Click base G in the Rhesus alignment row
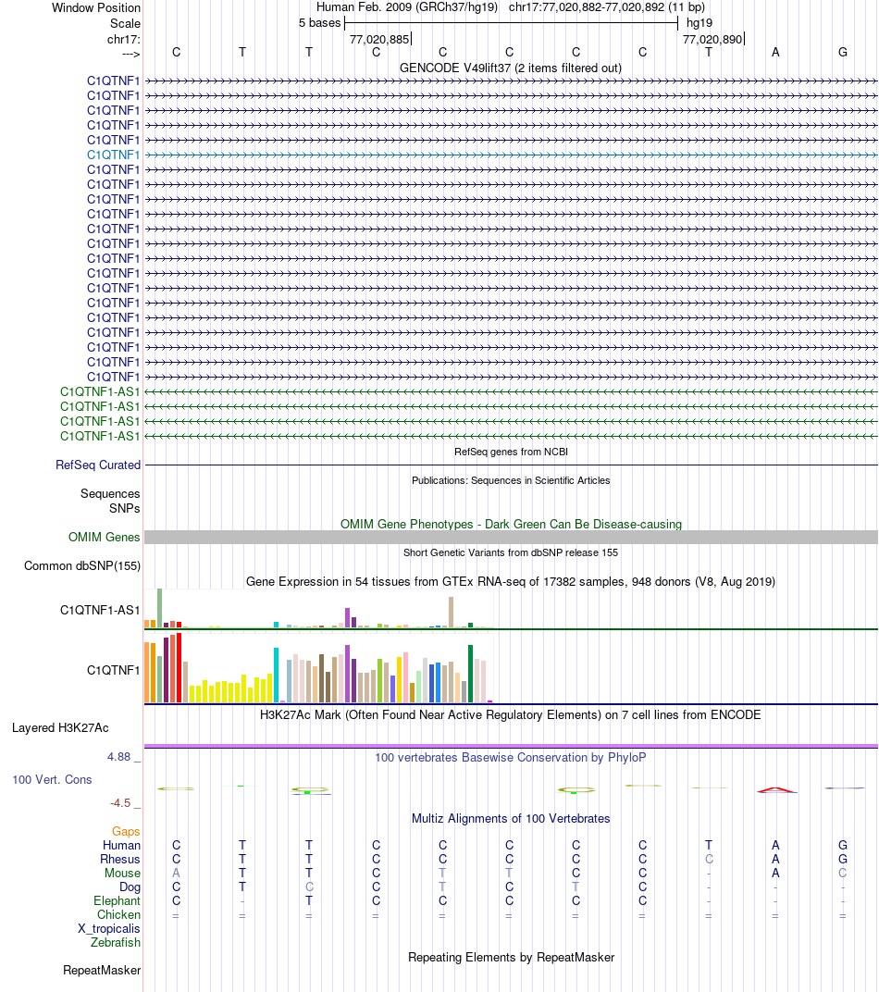This screenshot has height=992, width=879. click(842, 859)
